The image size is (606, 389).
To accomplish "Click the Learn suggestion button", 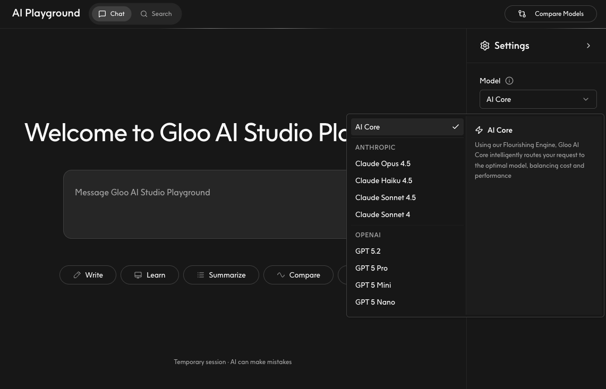I will (x=150, y=275).
